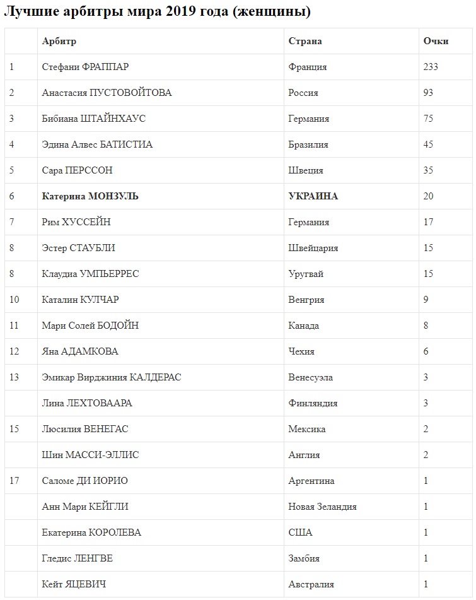Select the Бибиана ШТАЙНХАУС row name
This screenshot has height=600, width=476.
pyautogui.click(x=94, y=119)
